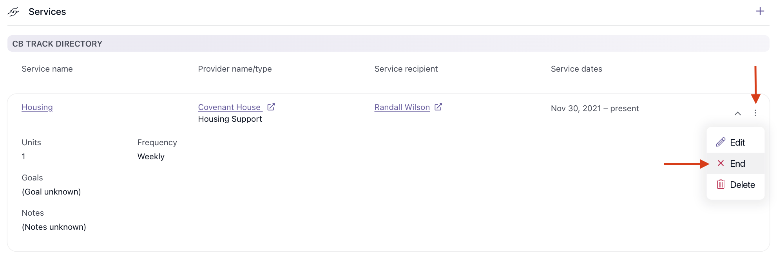Click the CB TRACK DIRECTORY header bar
The width and height of the screenshot is (777, 256).
[x=388, y=43]
